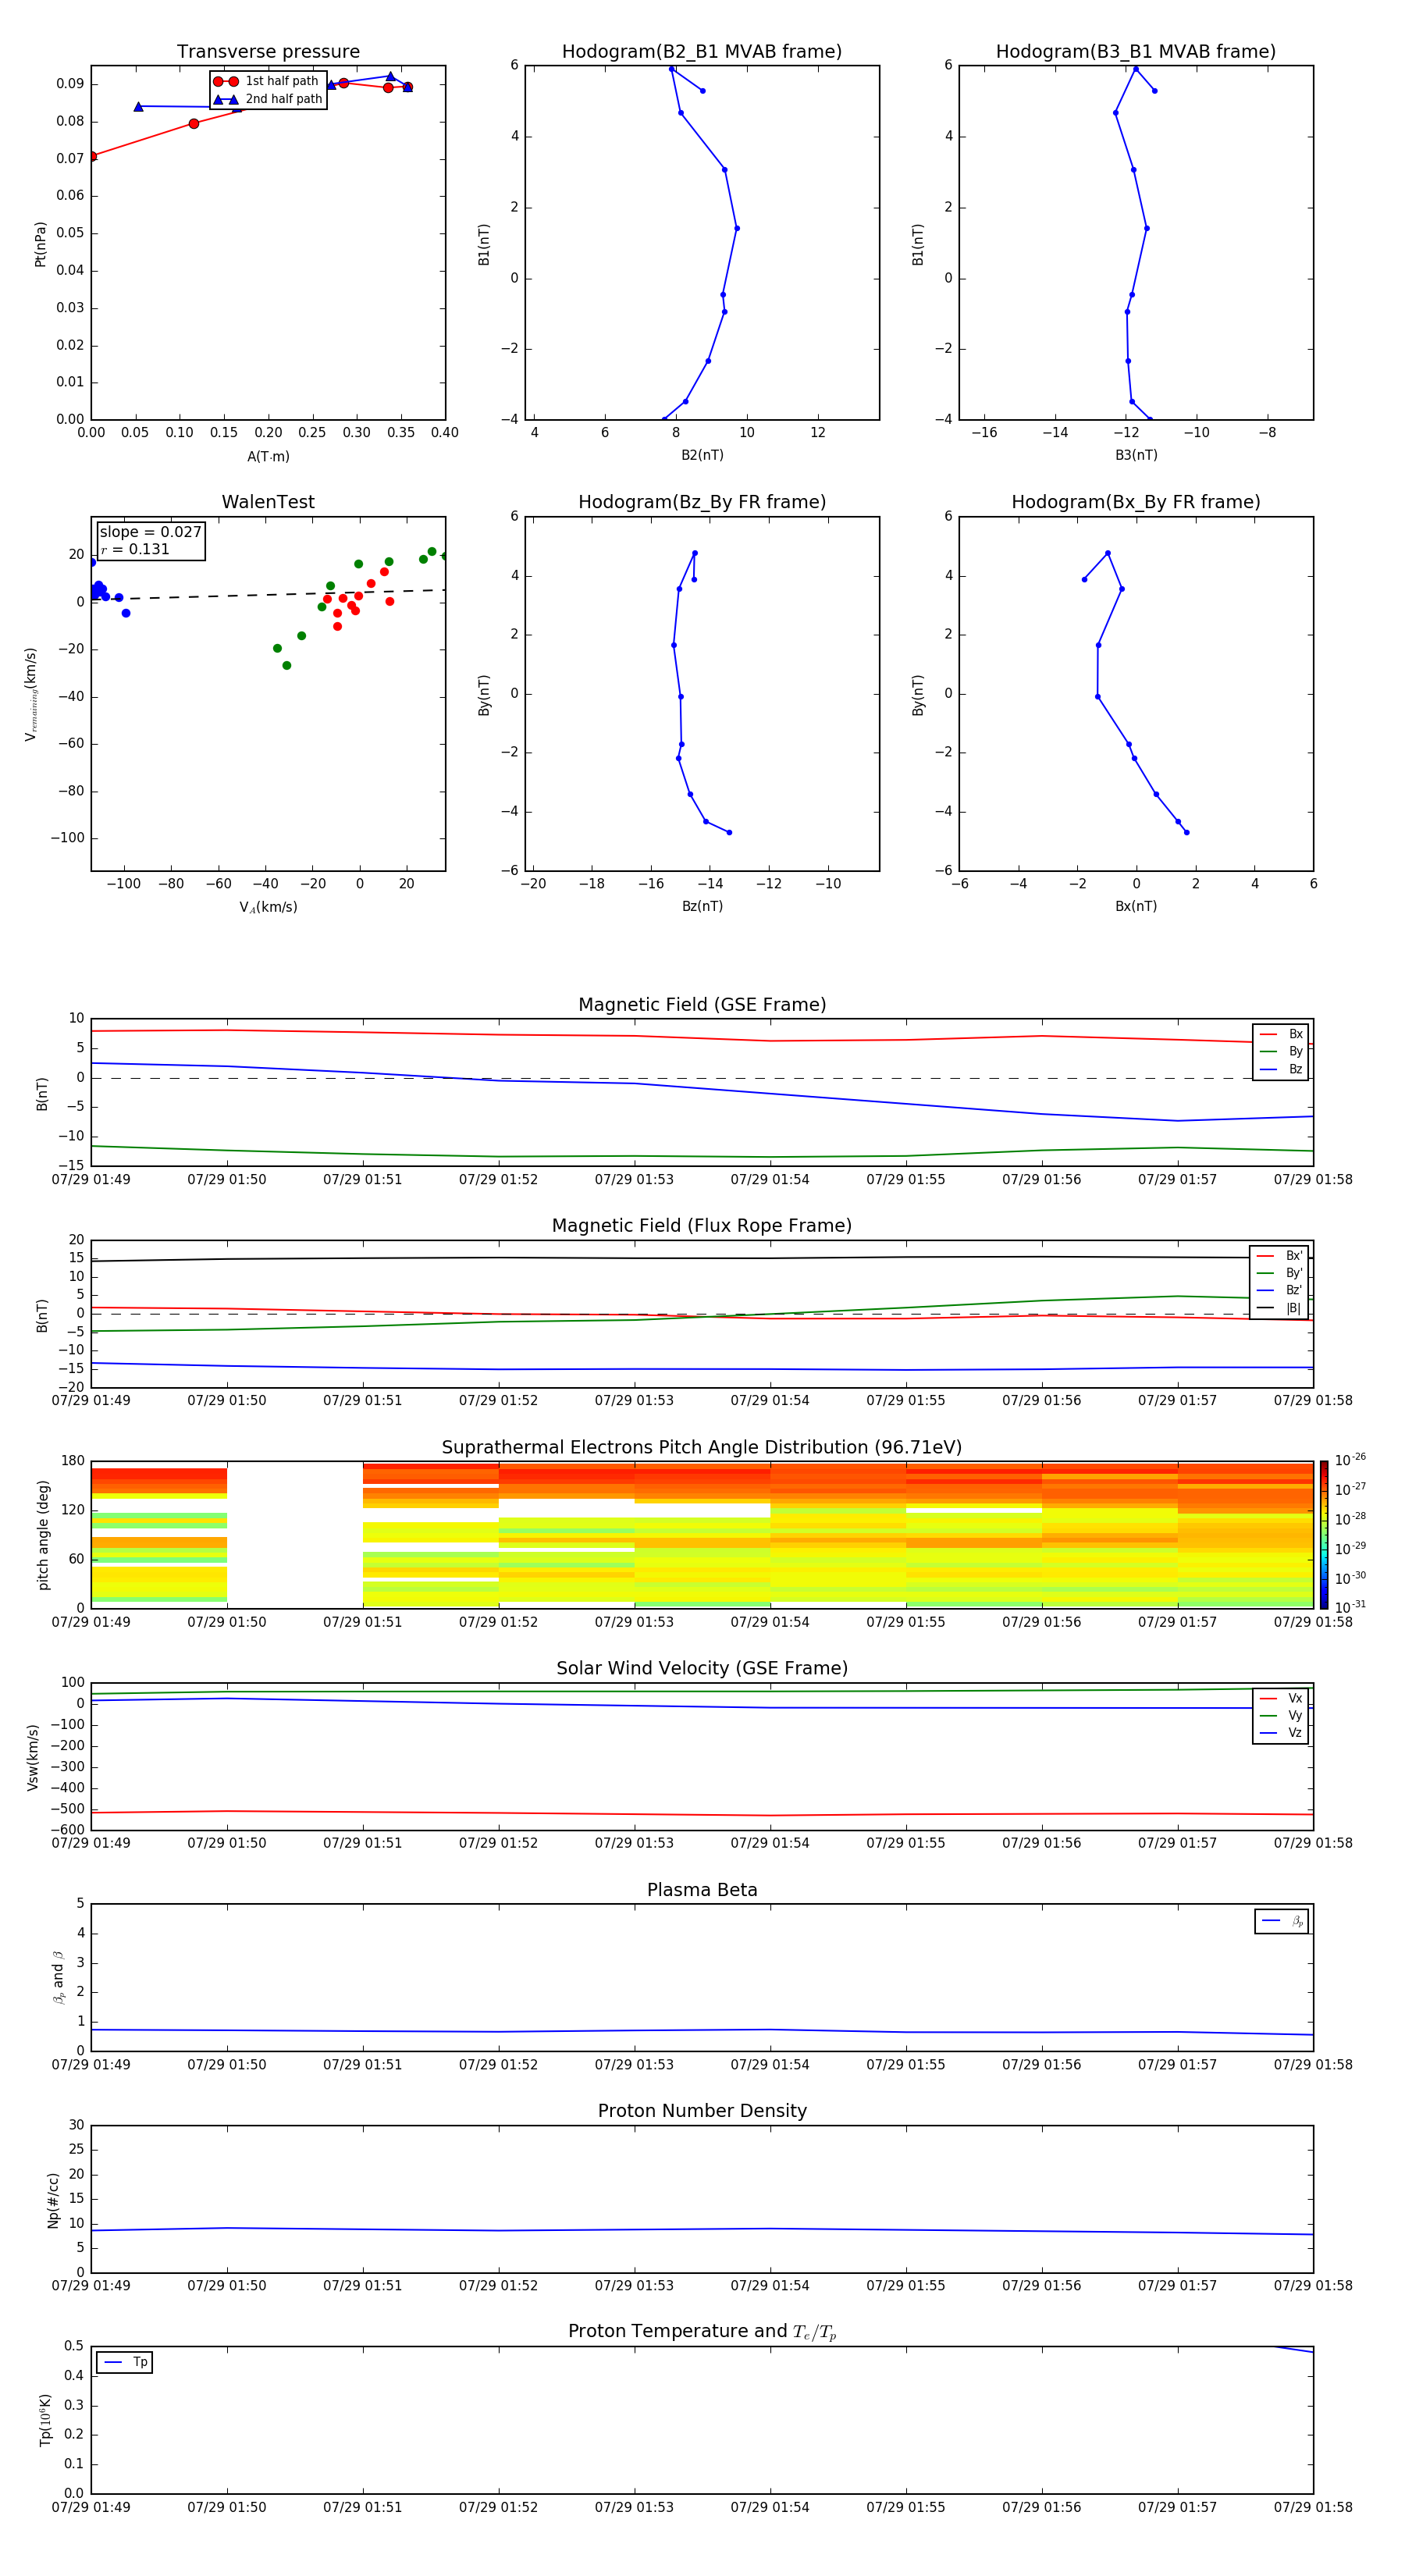Click the "Vsw(km/s)" axis label
Screen dimensions: 1405x2576
(32, 1757)
